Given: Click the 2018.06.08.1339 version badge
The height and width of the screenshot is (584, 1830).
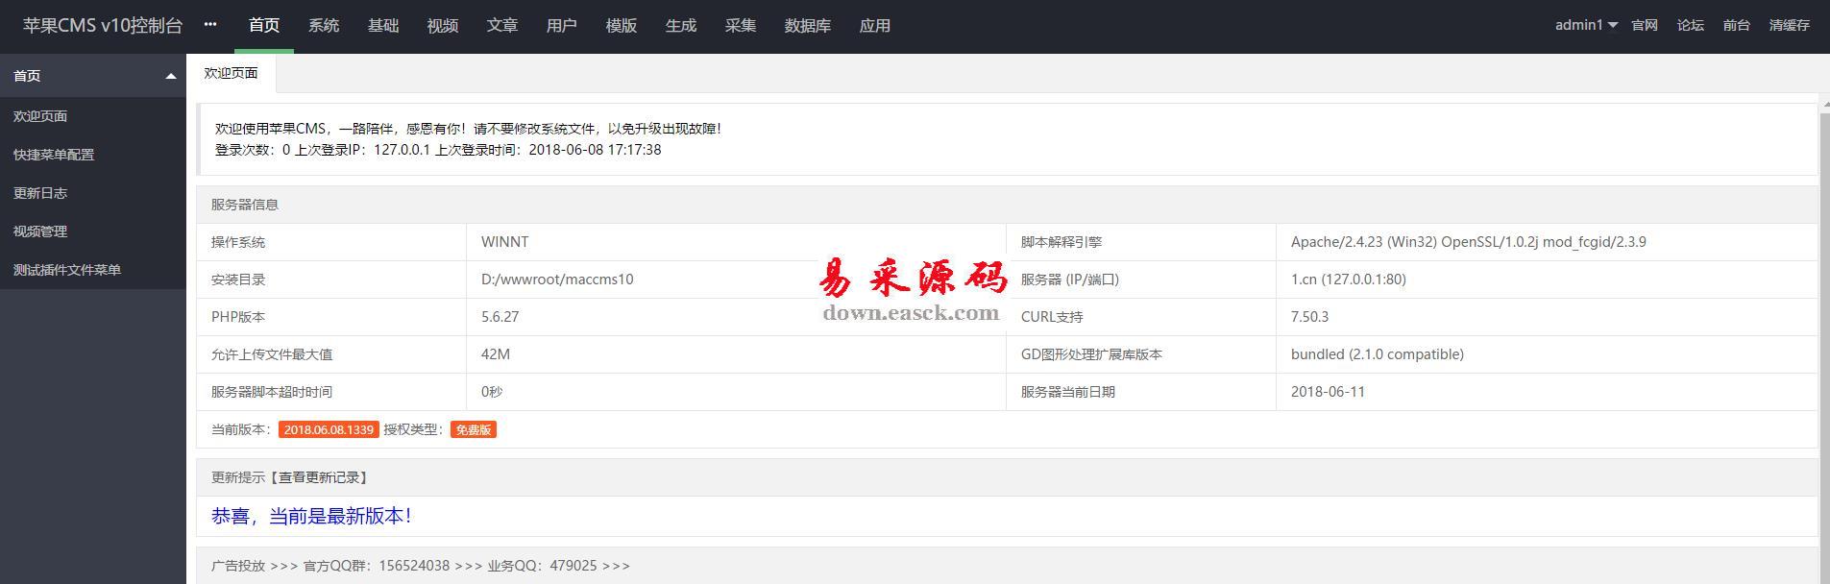Looking at the screenshot, I should (x=329, y=429).
